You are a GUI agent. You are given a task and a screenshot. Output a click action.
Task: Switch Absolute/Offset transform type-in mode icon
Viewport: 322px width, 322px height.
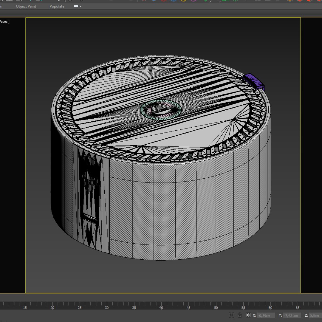[x=248, y=315]
